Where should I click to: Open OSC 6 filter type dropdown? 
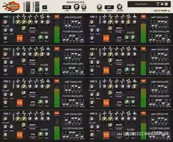click(119, 102)
